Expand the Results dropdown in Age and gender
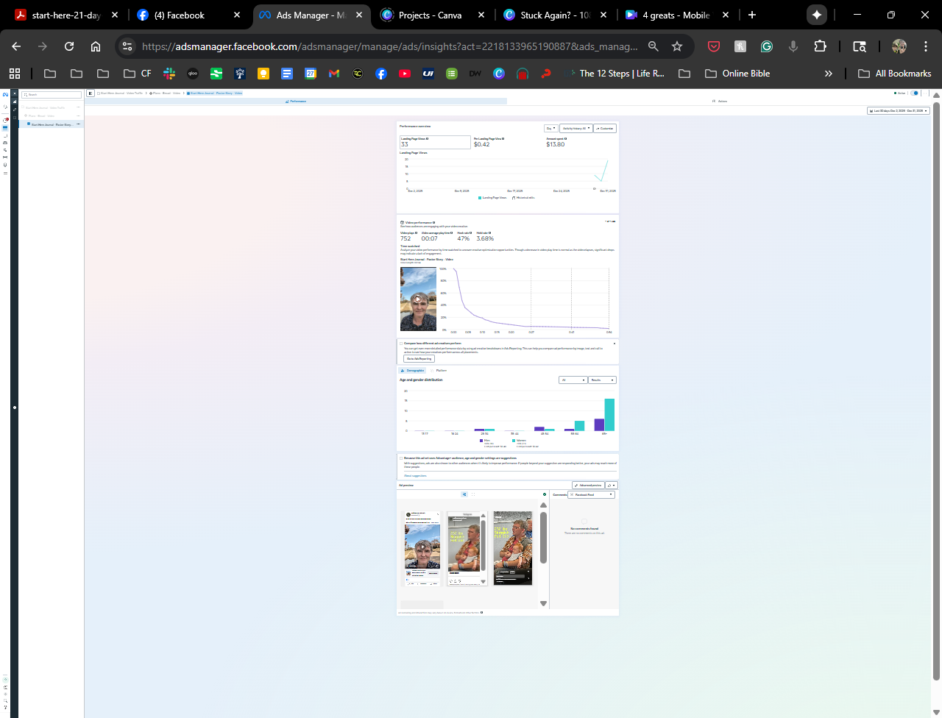This screenshot has width=942, height=718. click(602, 380)
